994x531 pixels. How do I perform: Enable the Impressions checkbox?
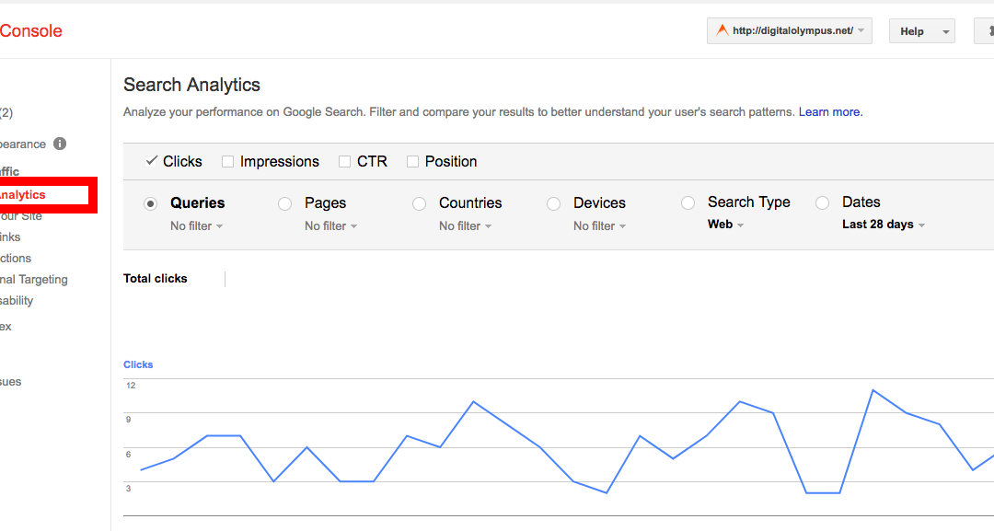[x=227, y=161]
